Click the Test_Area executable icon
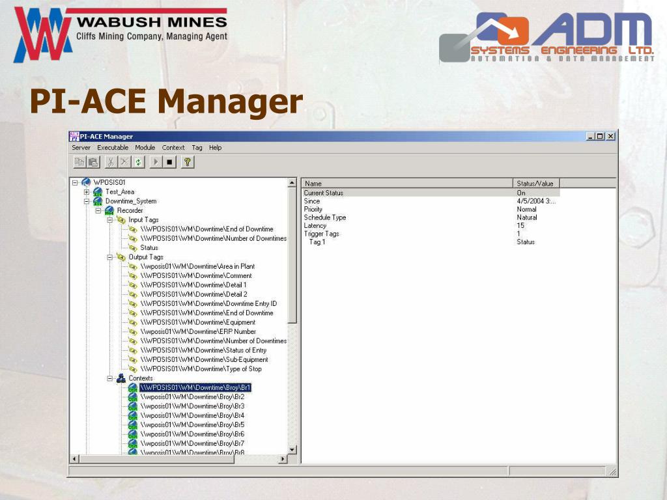 click(x=98, y=192)
